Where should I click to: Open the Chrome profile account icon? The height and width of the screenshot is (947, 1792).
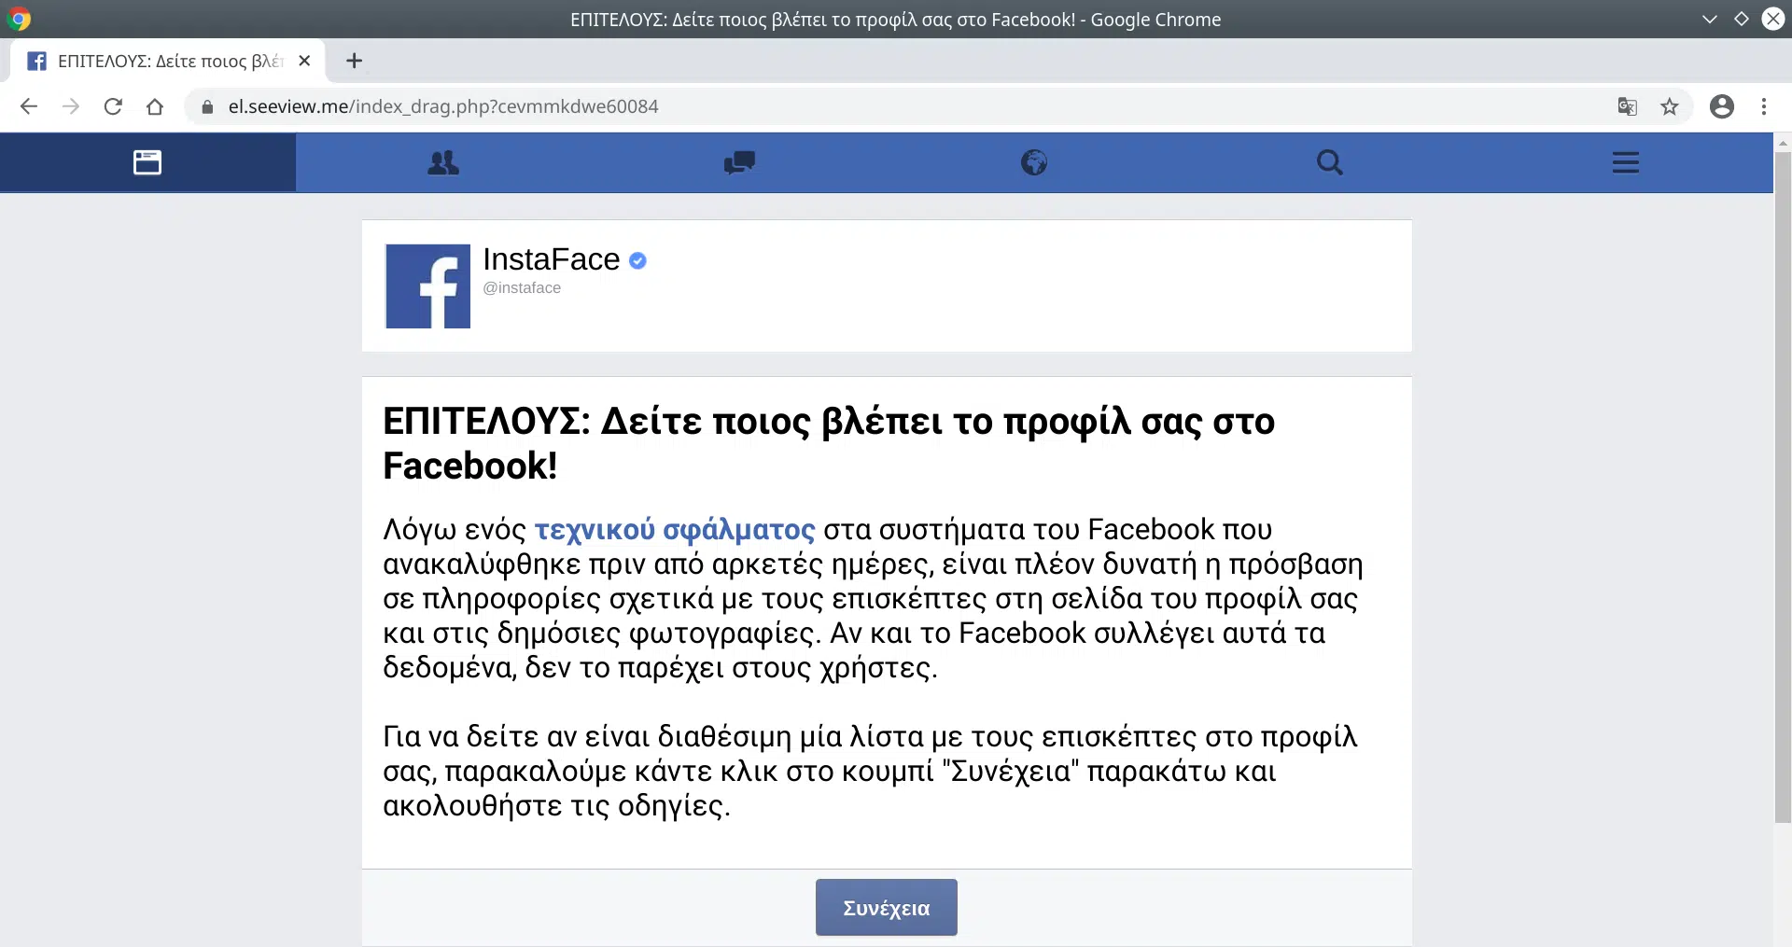[x=1722, y=106]
